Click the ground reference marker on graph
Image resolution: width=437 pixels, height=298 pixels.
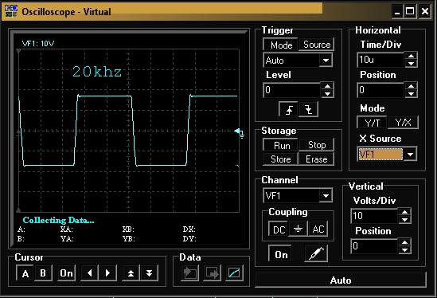[240, 133]
